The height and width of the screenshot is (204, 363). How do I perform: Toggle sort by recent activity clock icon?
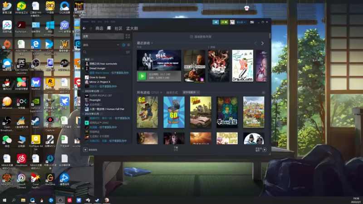click(x=123, y=45)
